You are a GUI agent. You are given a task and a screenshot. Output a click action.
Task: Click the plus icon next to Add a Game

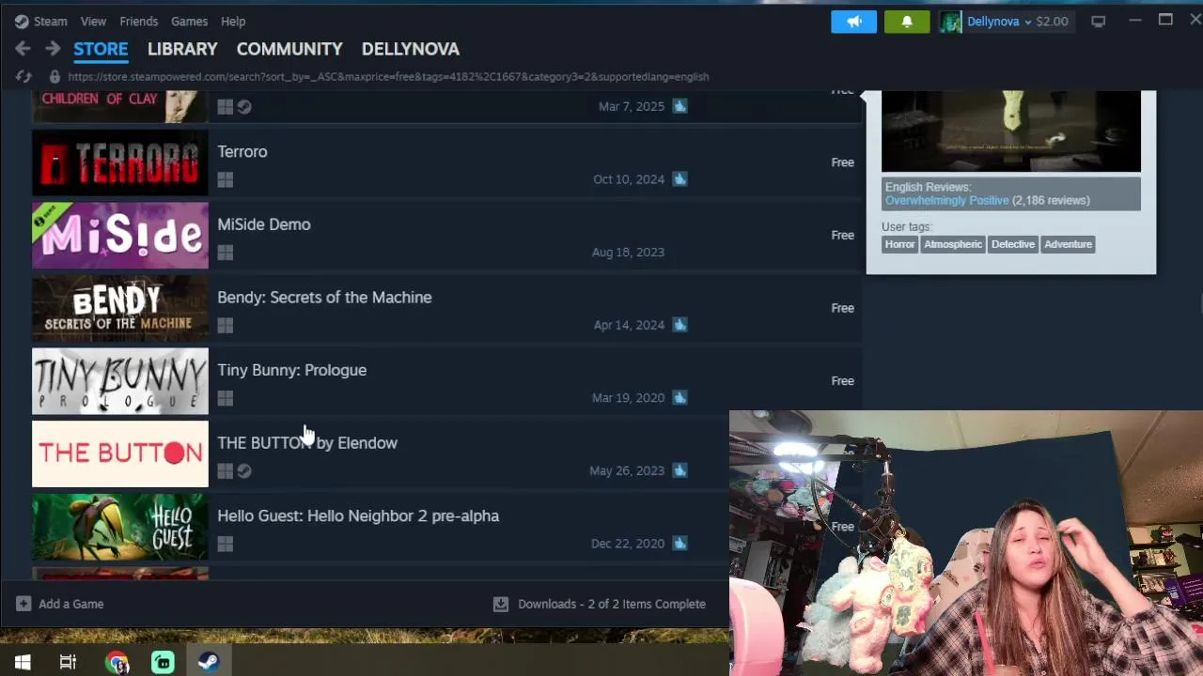pyautogui.click(x=23, y=604)
